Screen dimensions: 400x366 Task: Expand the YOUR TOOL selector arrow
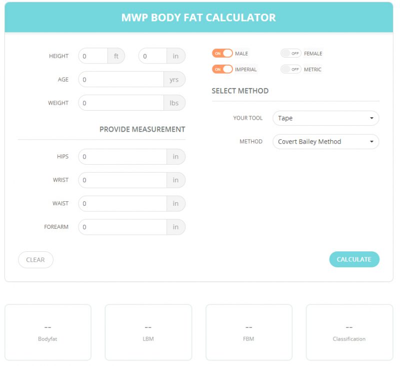(x=371, y=118)
